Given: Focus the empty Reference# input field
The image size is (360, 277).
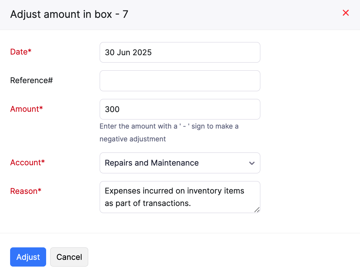Looking at the screenshot, I should point(180,81).
